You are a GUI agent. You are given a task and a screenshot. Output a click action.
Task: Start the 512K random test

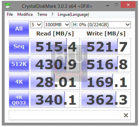tap(19, 64)
